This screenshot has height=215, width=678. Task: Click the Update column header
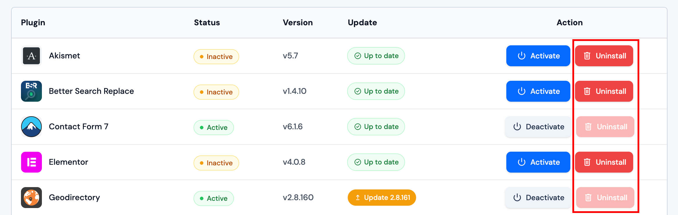pyautogui.click(x=362, y=23)
